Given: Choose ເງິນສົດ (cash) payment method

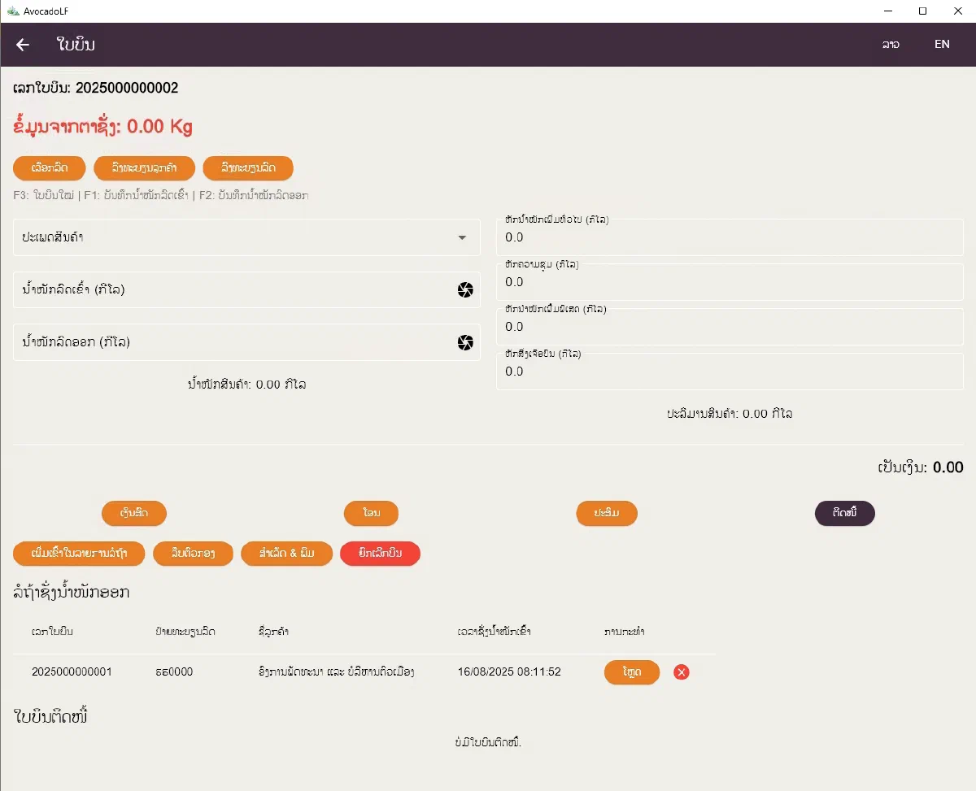Looking at the screenshot, I should (134, 514).
